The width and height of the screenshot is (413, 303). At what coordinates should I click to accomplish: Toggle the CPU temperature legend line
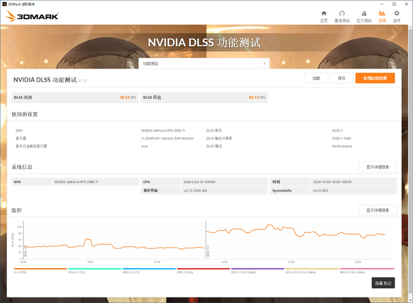pyautogui.click(x=94, y=270)
